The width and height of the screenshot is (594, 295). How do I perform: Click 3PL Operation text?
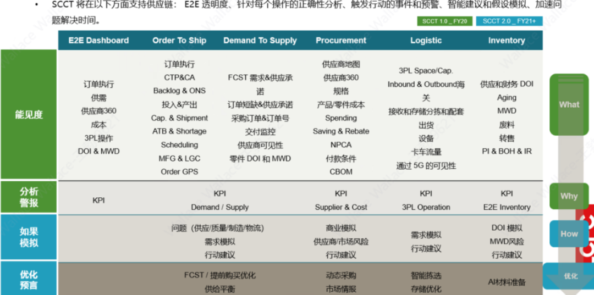coord(426,207)
